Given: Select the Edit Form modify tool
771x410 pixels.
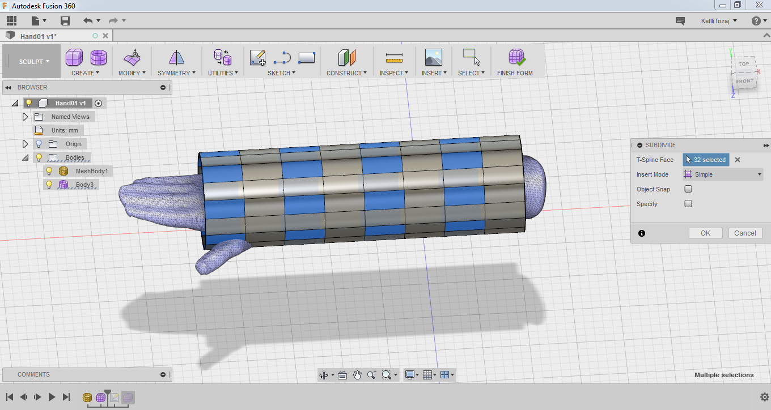Looking at the screenshot, I should (132, 57).
